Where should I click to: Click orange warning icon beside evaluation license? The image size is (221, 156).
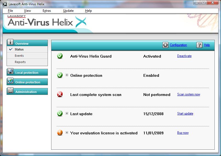click(x=60, y=133)
